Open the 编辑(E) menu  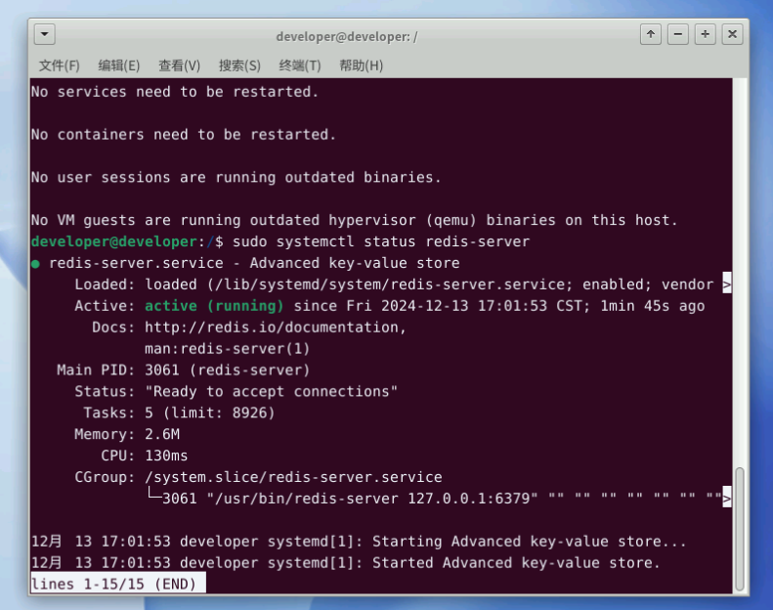(119, 65)
